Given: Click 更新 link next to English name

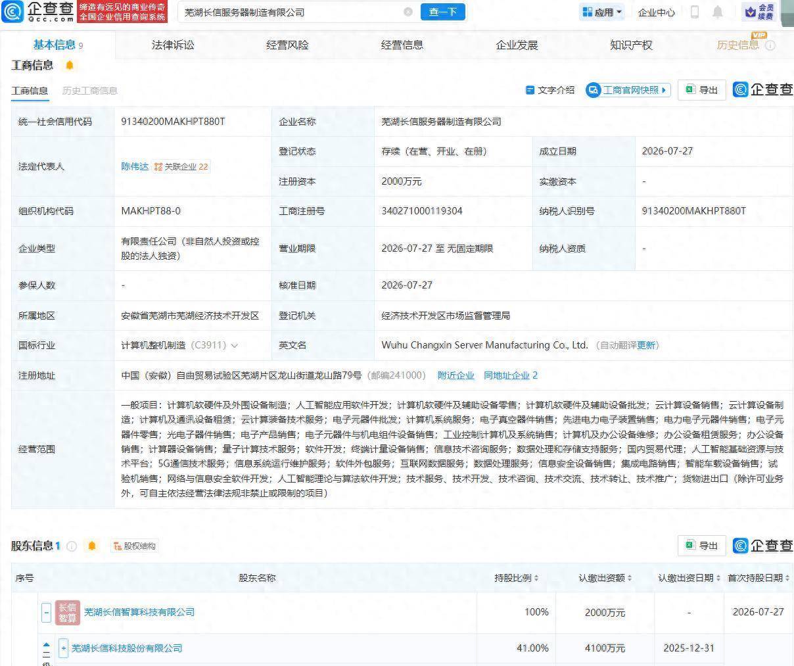Looking at the screenshot, I should click(x=646, y=345).
